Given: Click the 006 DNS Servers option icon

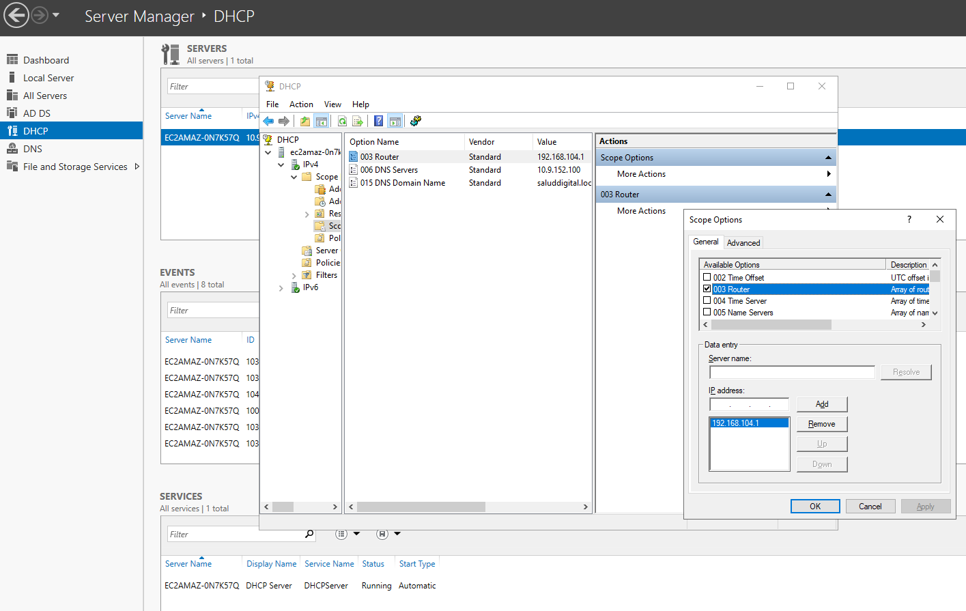Looking at the screenshot, I should click(x=354, y=170).
